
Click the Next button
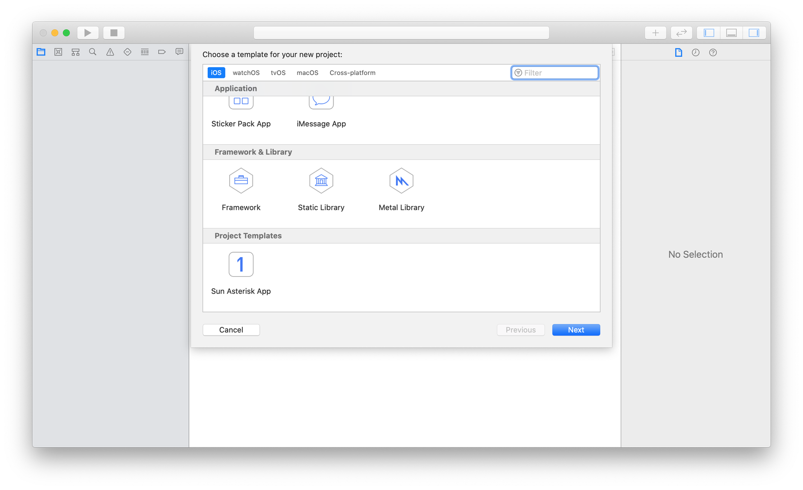tap(576, 330)
